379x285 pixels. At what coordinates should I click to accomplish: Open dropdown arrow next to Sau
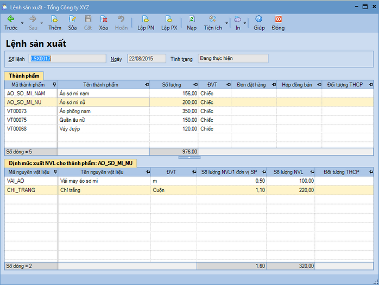pyautogui.click(x=42, y=23)
